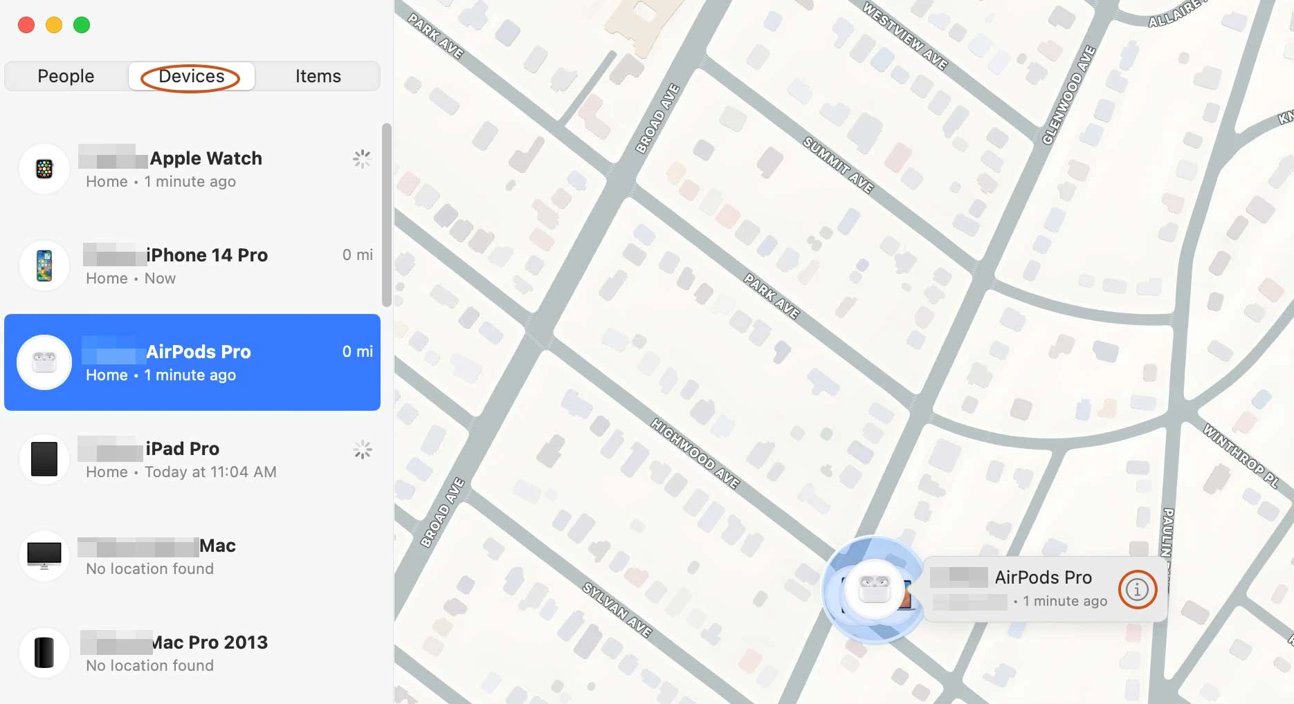Click "1 minute ago" in the map callout
The image size is (1294, 704).
coord(1065,602)
